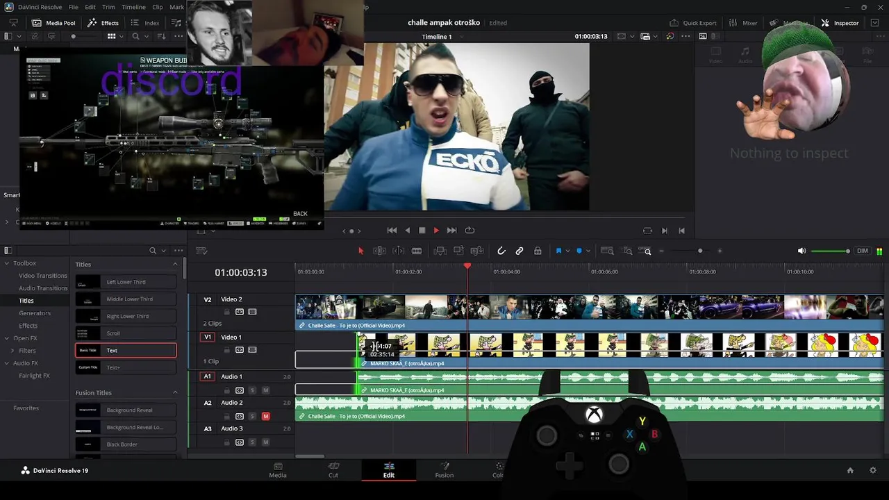Adjust the green monitor volume slider
889x500 pixels.
pyautogui.click(x=831, y=251)
